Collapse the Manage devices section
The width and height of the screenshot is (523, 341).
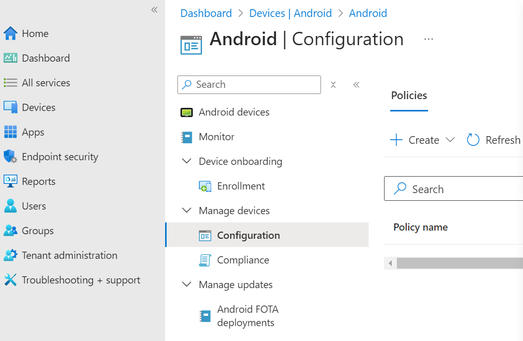186,211
